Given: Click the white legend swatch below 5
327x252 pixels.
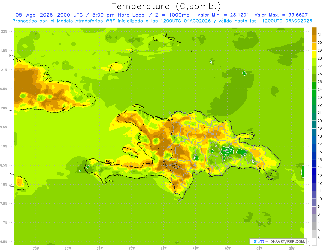Looking at the screenshot, I should pos(314,242).
